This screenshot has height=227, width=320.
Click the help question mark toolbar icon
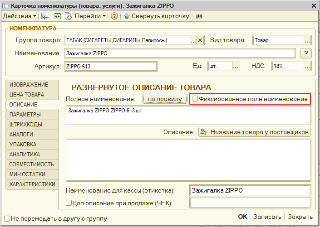pyautogui.click(x=114, y=16)
